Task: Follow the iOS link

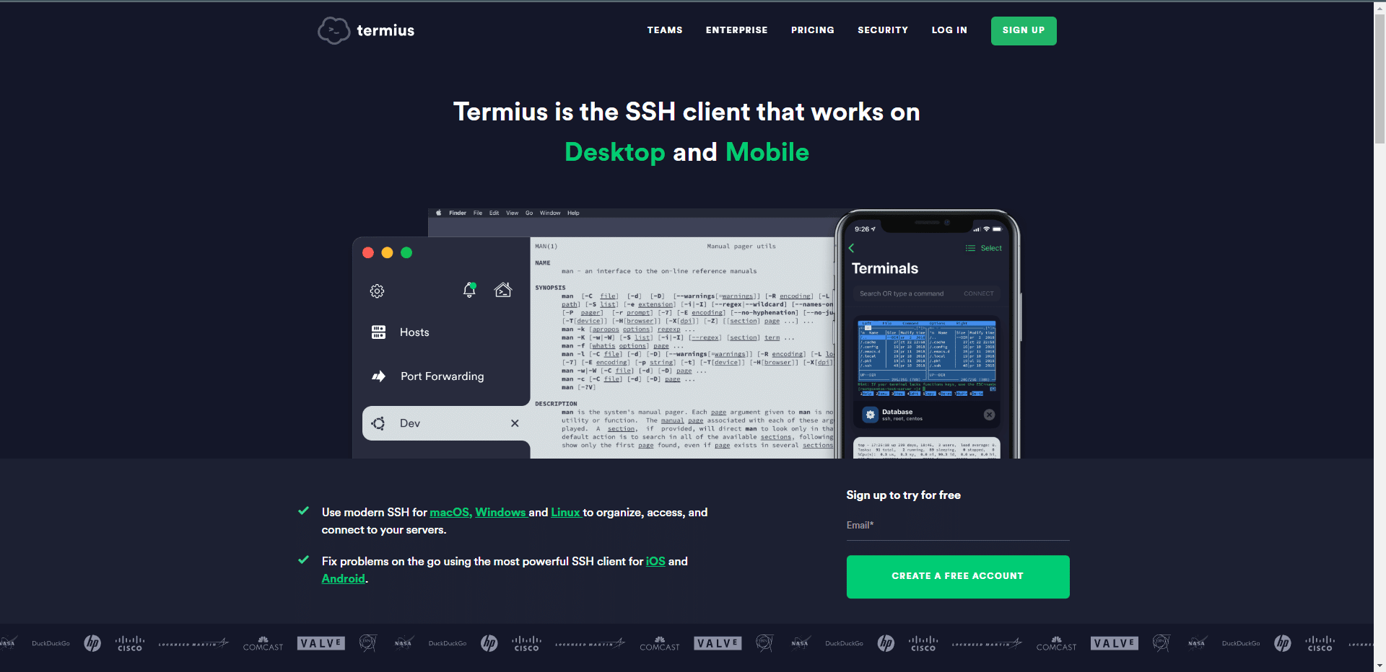Action: 655,562
